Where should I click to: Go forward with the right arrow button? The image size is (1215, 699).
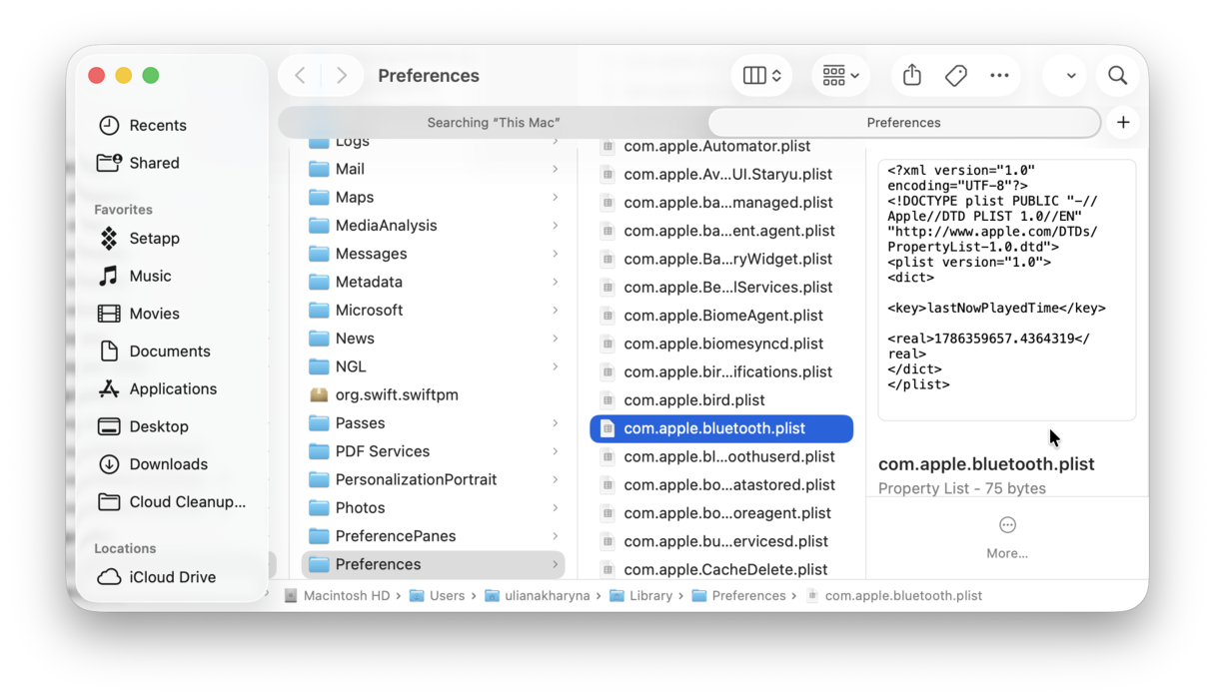(342, 76)
